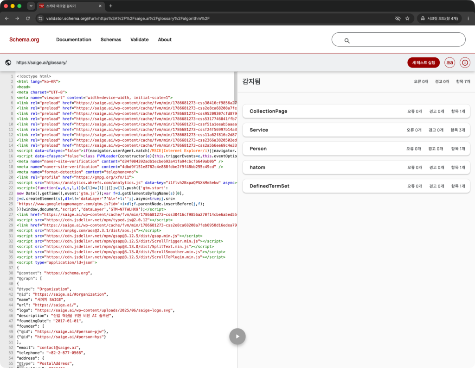Click the ahrefs analytics script line

(x=127, y=183)
